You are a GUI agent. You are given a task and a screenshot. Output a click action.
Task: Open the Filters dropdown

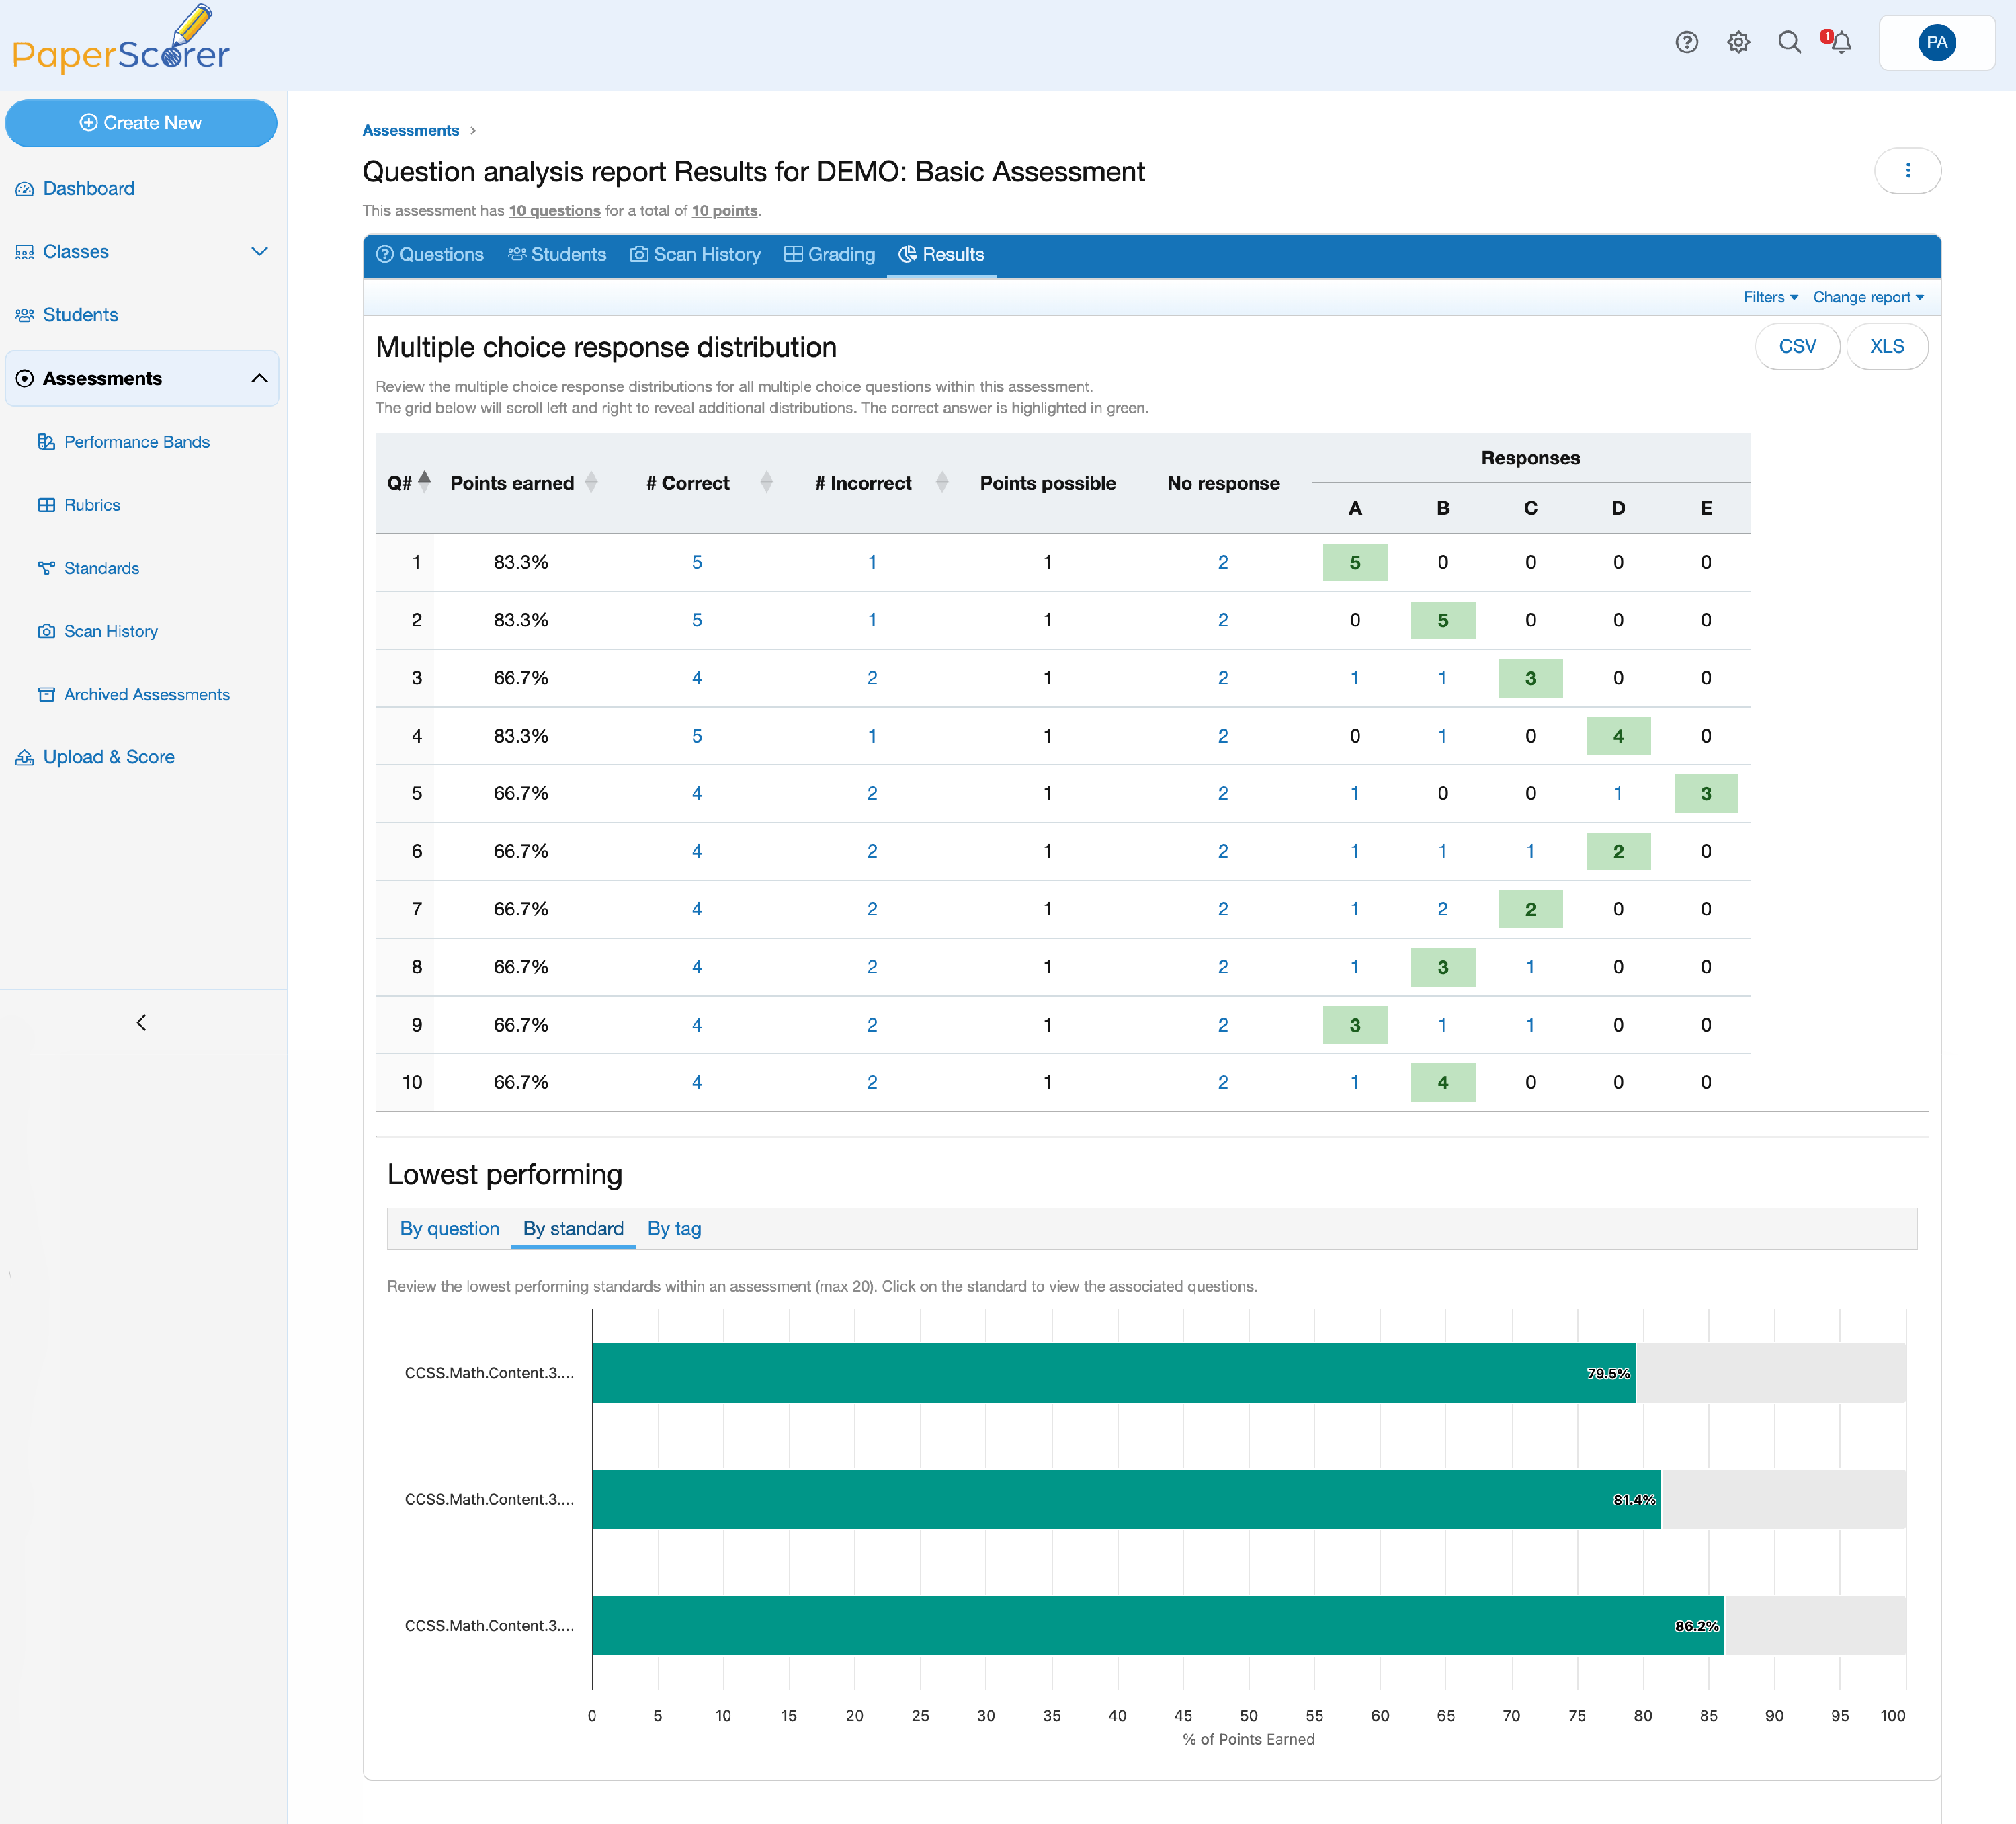coord(1770,297)
